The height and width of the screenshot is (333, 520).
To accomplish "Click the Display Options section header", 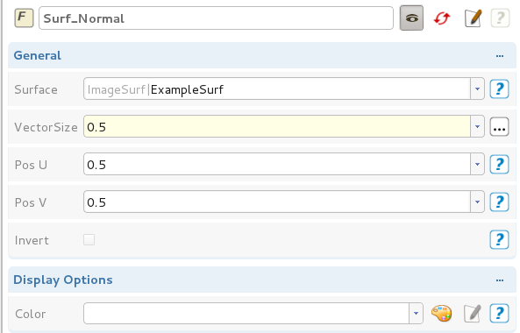I will tap(262, 280).
